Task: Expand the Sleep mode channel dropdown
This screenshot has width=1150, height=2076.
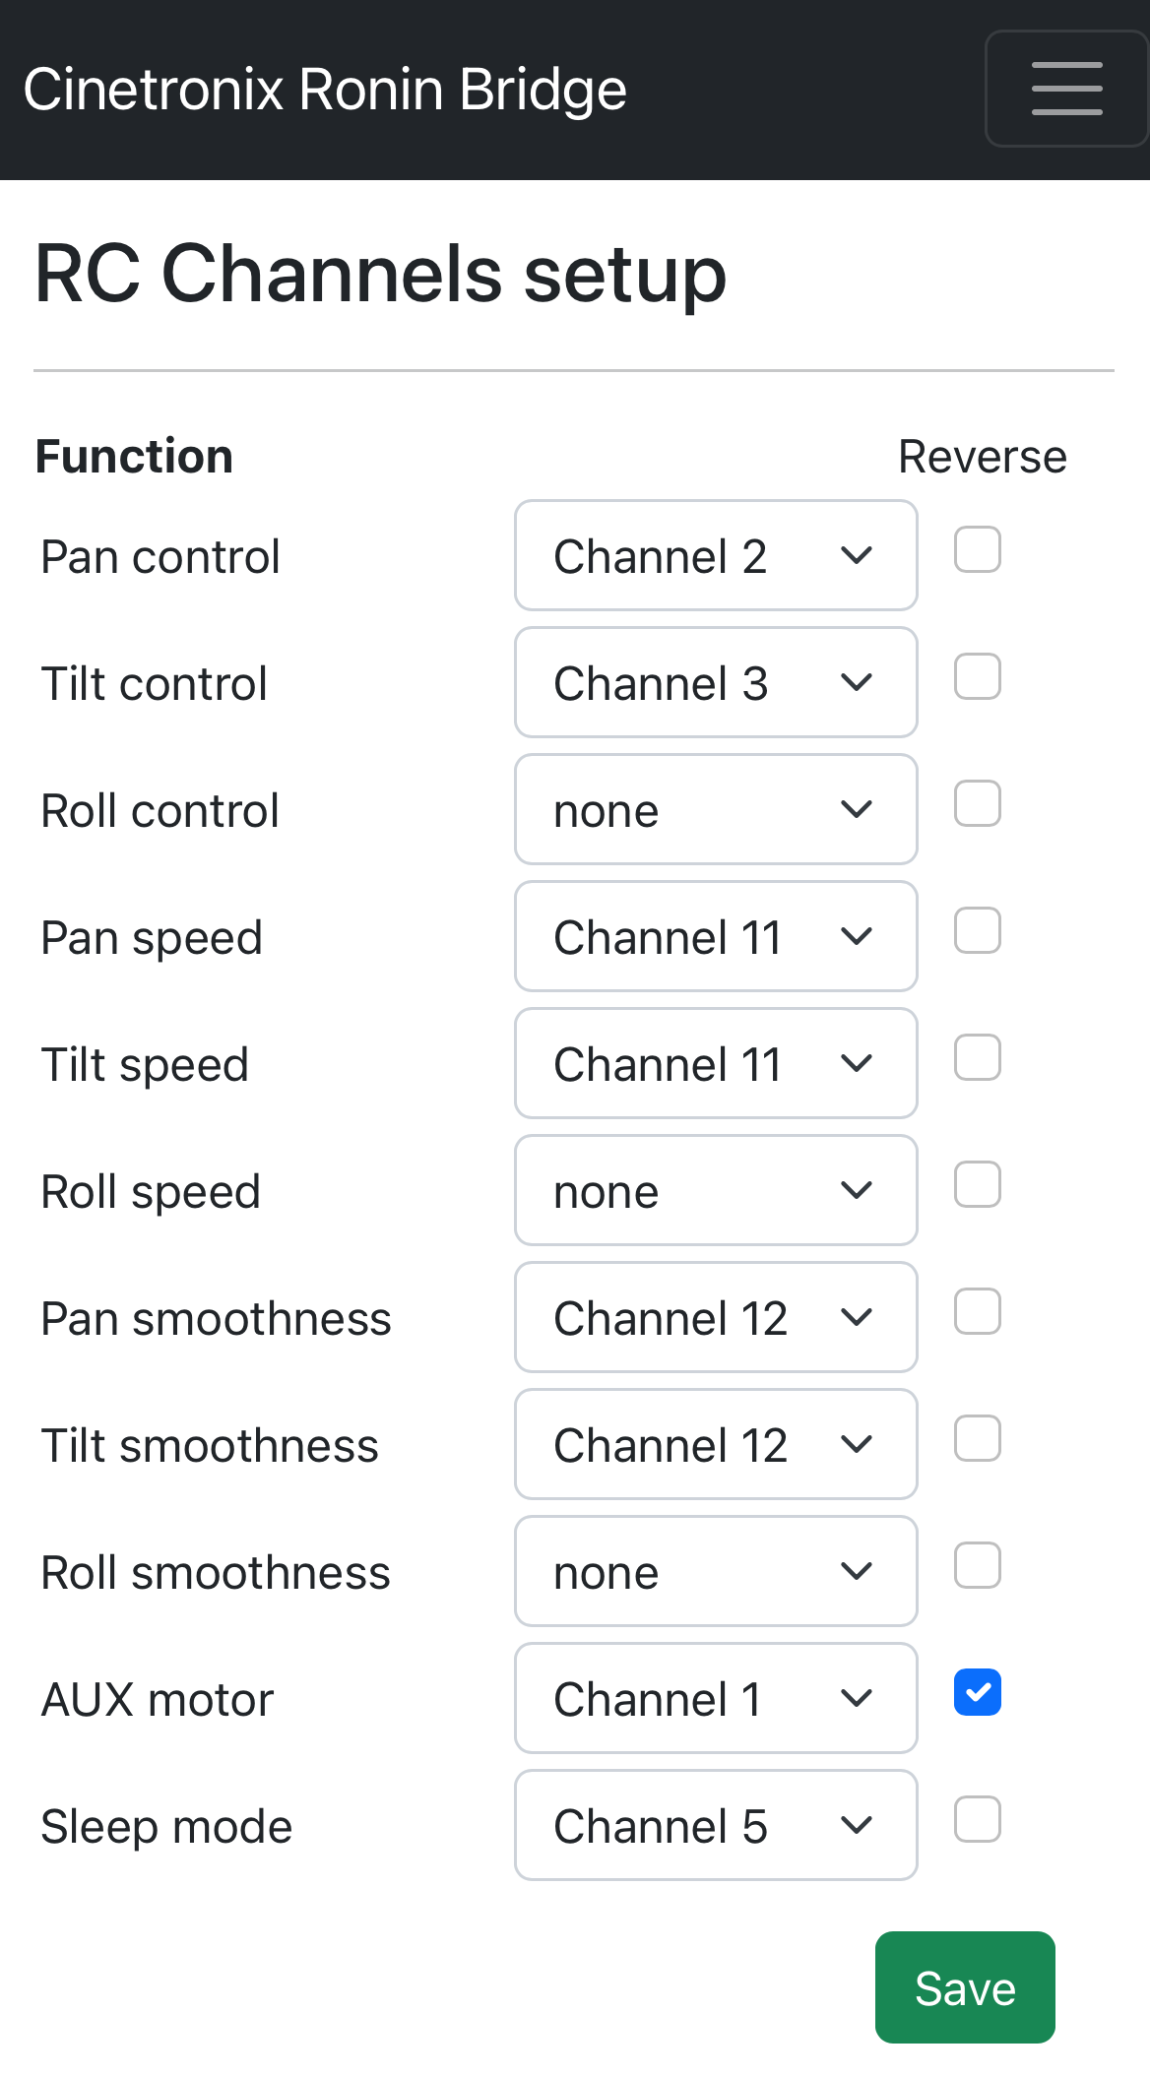Action: [716, 1826]
